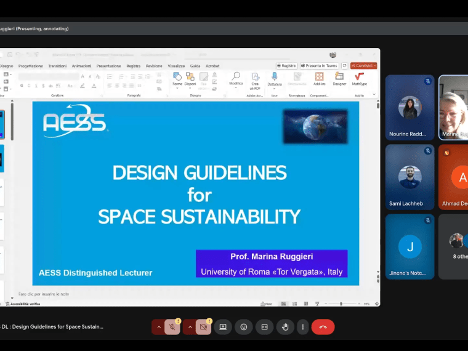Click the font name box
Screen dimensions: 468x351
(49, 77)
